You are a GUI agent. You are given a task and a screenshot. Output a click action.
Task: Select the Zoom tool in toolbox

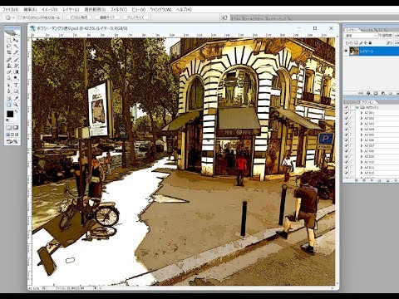click(16, 105)
